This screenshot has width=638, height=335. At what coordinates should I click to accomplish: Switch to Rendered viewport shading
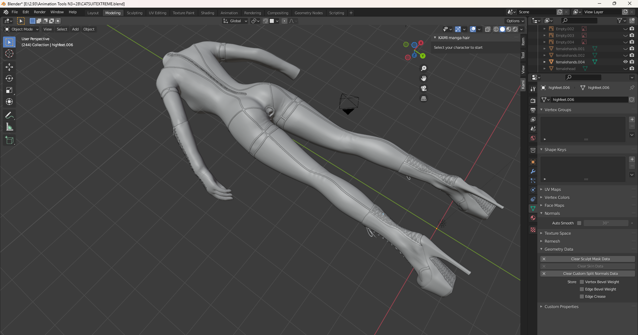[x=515, y=29]
